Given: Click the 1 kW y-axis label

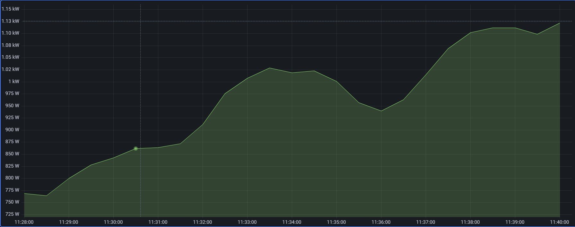Looking at the screenshot, I should (x=13, y=82).
